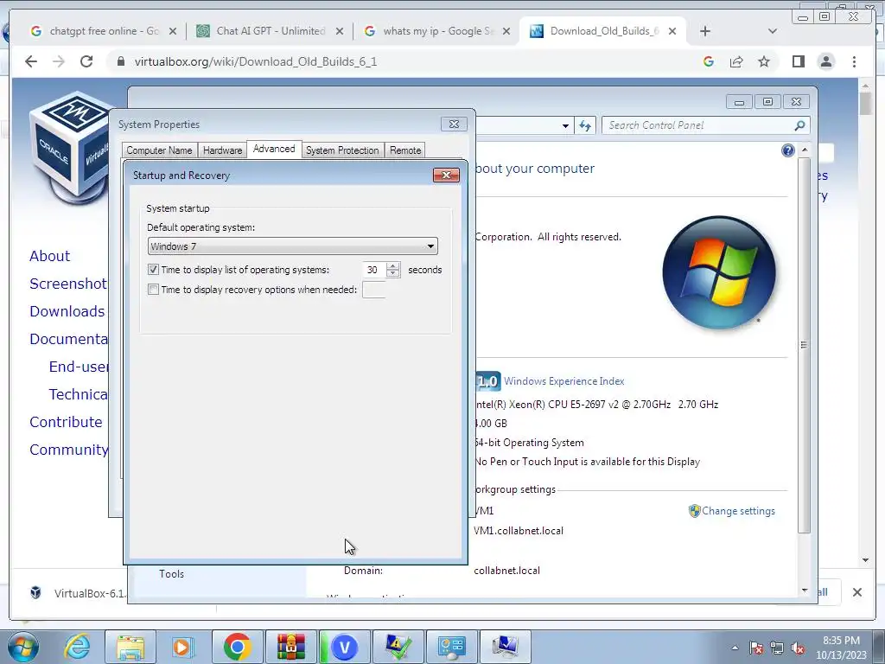This screenshot has height=664, width=885.
Task: Open Control Panel help question icon
Action: coord(788,150)
